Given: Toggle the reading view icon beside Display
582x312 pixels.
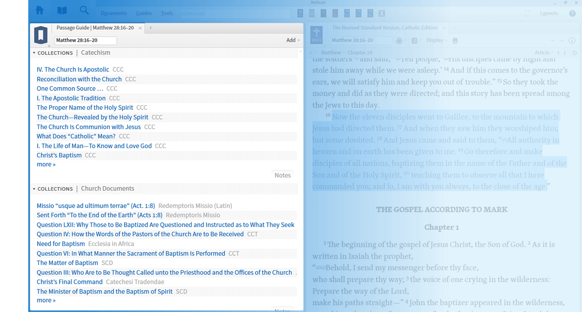Looking at the screenshot, I should pyautogui.click(x=455, y=40).
